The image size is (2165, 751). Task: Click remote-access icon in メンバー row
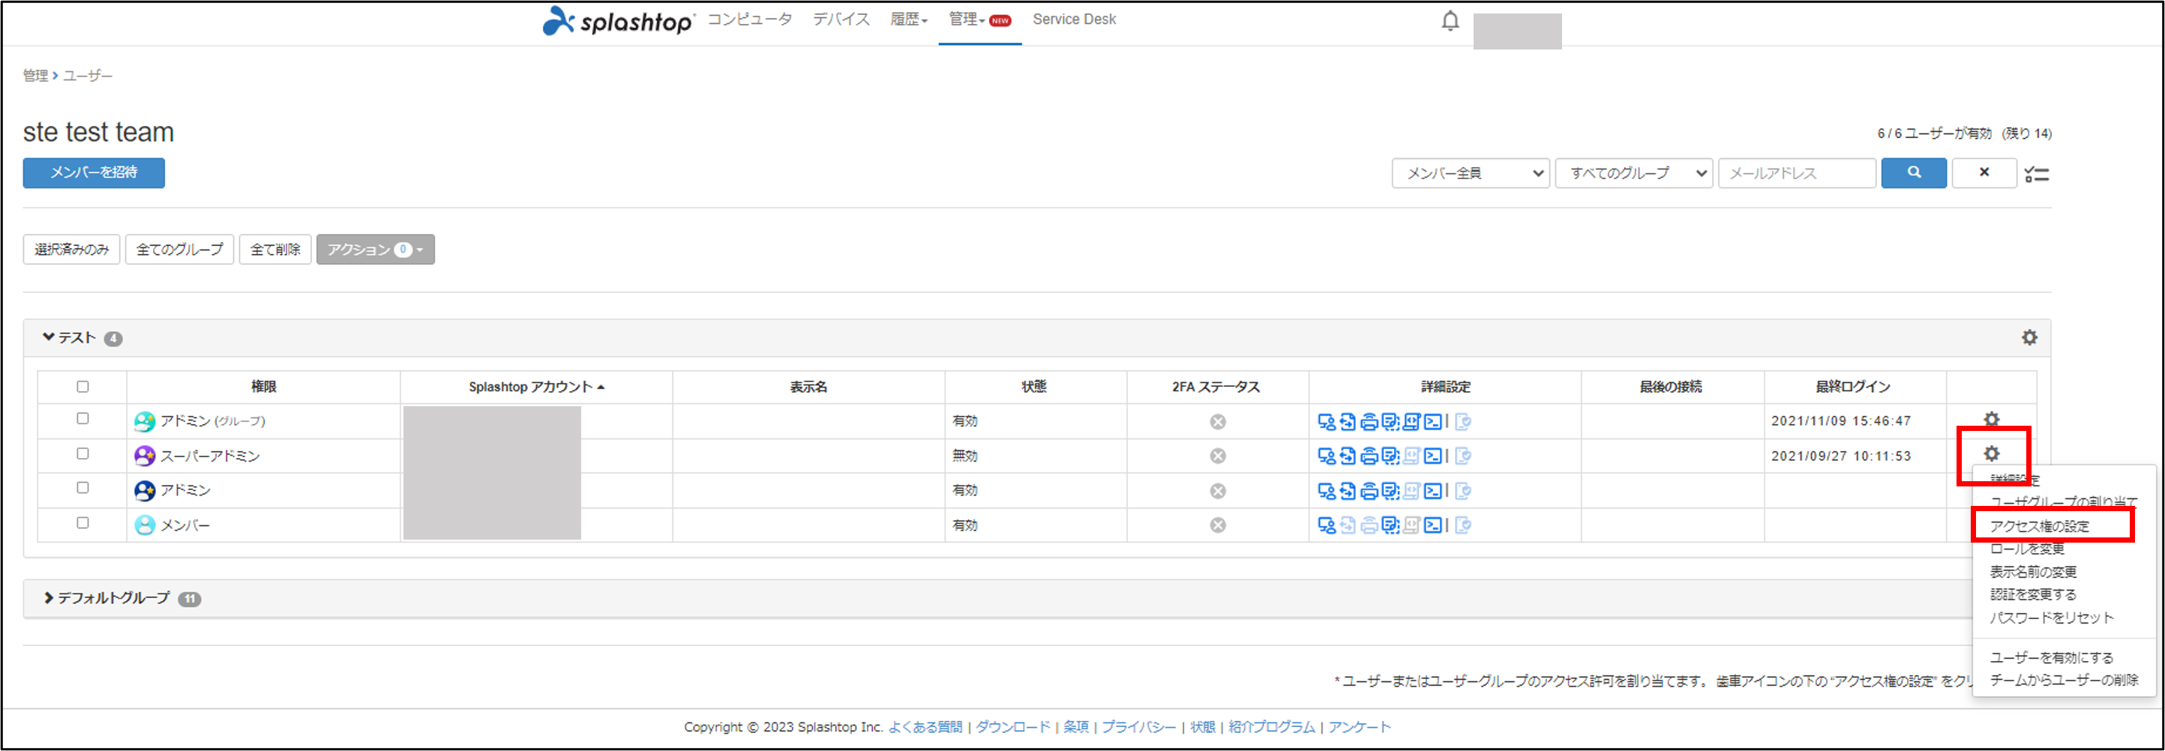point(1327,525)
